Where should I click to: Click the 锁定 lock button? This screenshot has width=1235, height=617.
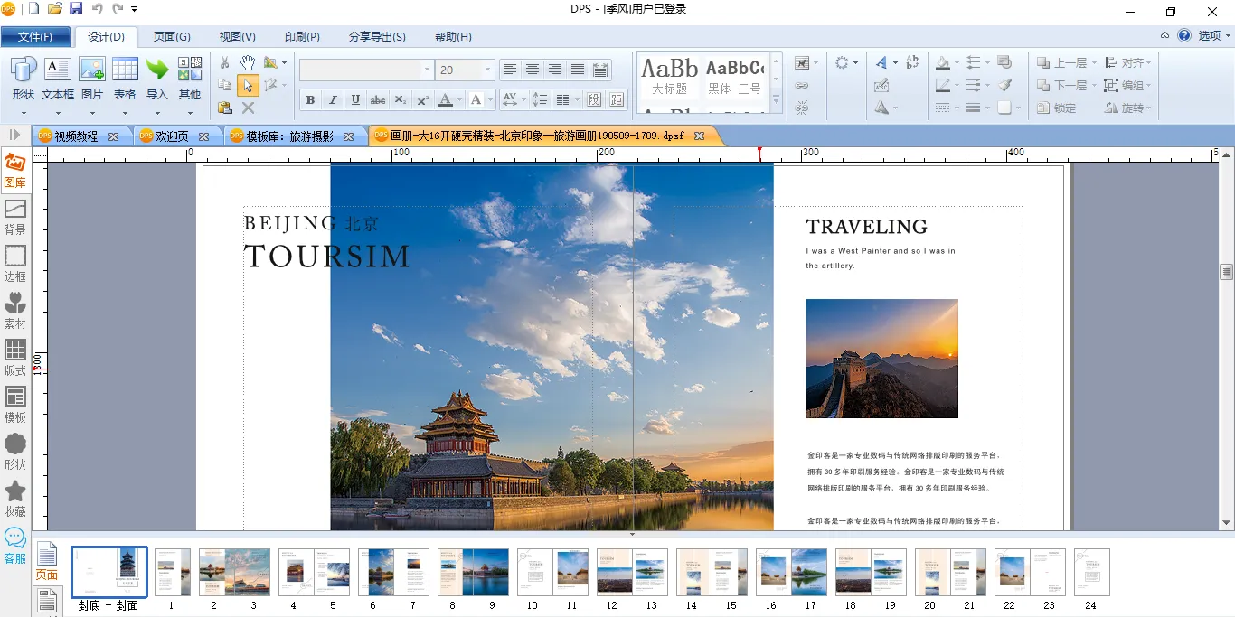pyautogui.click(x=1056, y=108)
